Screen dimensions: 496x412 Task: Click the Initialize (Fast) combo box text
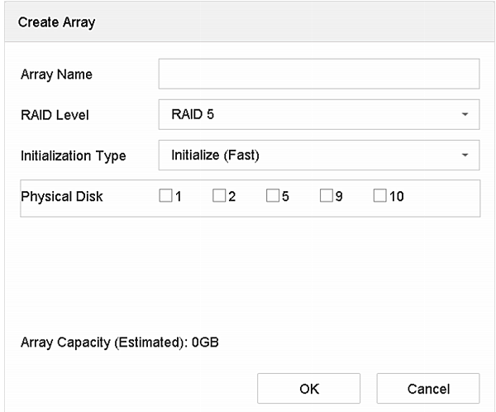click(x=214, y=155)
